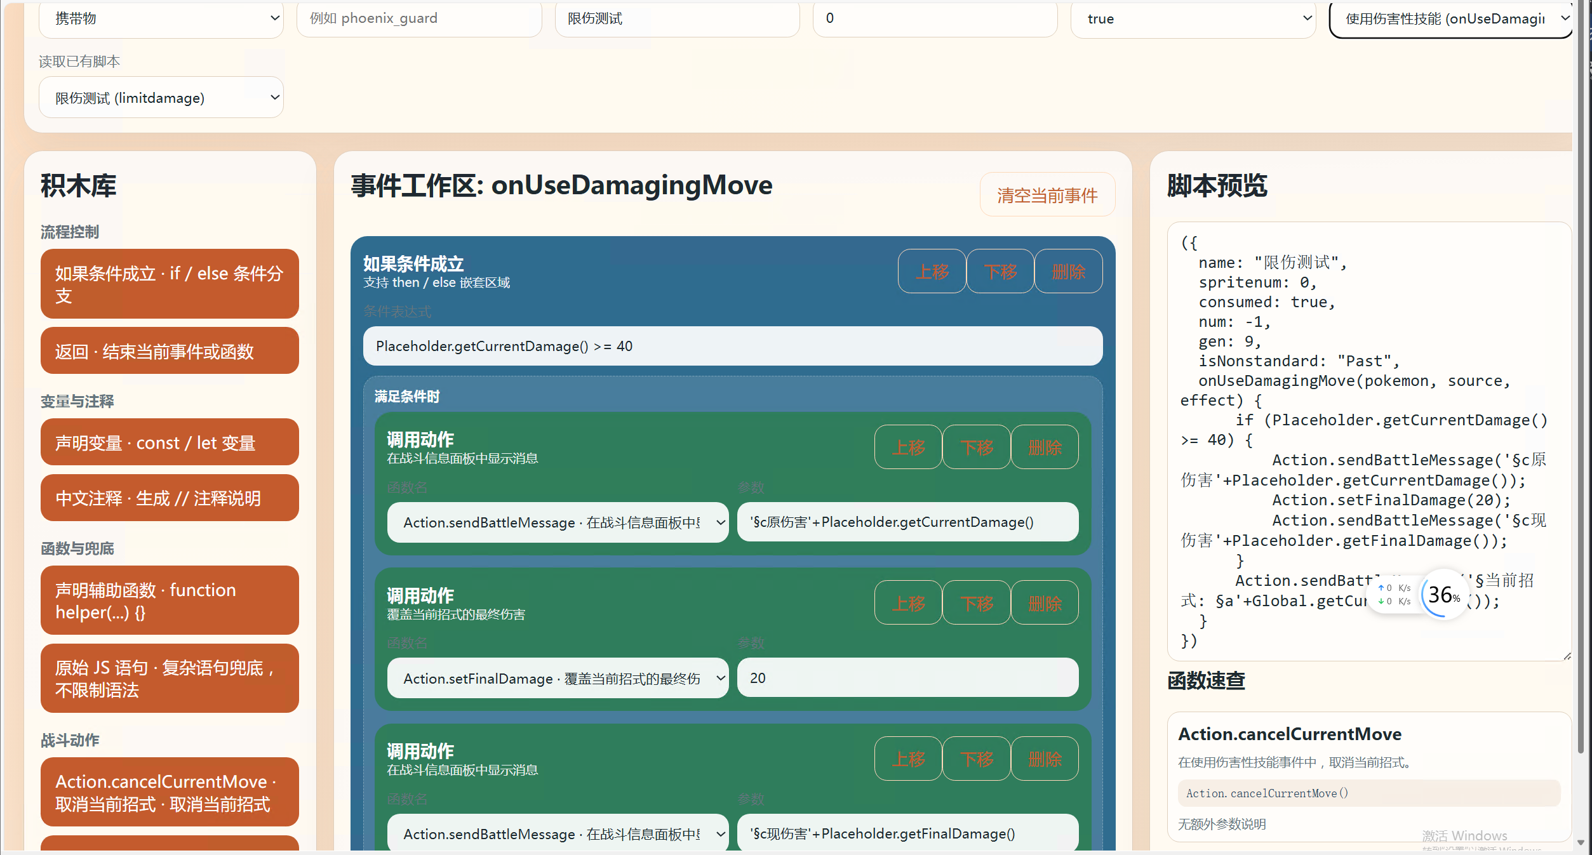
Task: Click the 变量与注释 section label
Action: [x=77, y=401]
